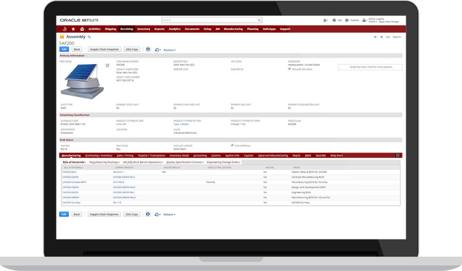Click the top blue Edit button

pyautogui.click(x=64, y=49)
